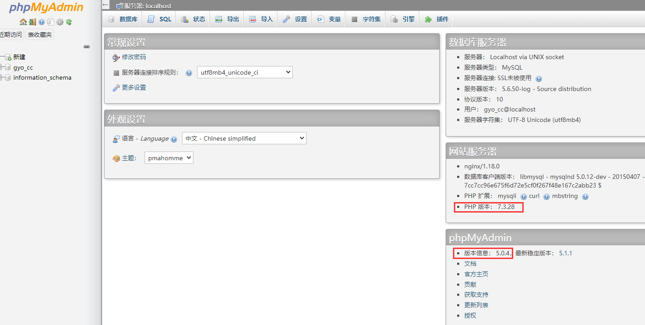Click help icon beside the mbstring extension
Viewport: 645px width, 325px height.
tap(585, 197)
